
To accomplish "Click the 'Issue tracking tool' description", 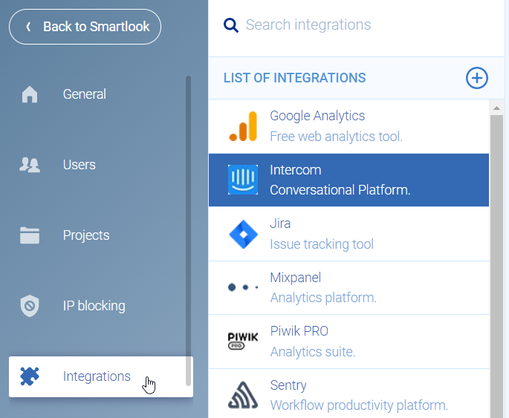I will pyautogui.click(x=322, y=244).
